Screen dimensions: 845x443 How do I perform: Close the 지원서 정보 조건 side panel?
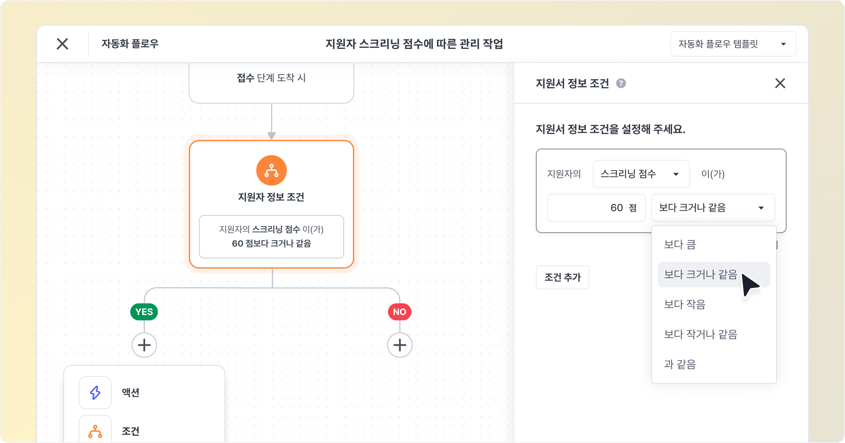(780, 83)
